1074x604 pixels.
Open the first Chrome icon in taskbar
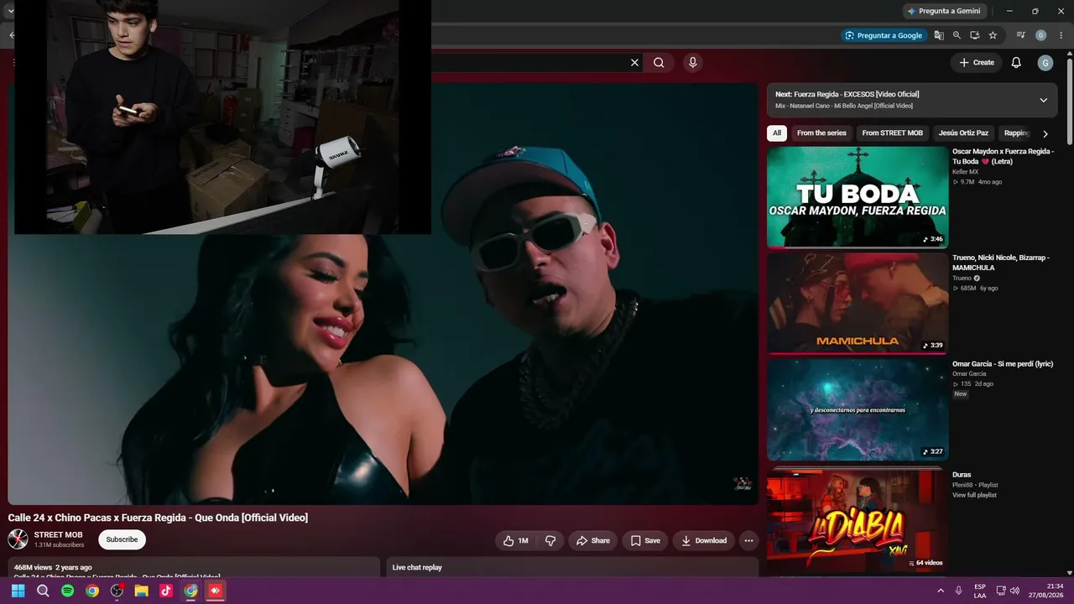click(92, 591)
